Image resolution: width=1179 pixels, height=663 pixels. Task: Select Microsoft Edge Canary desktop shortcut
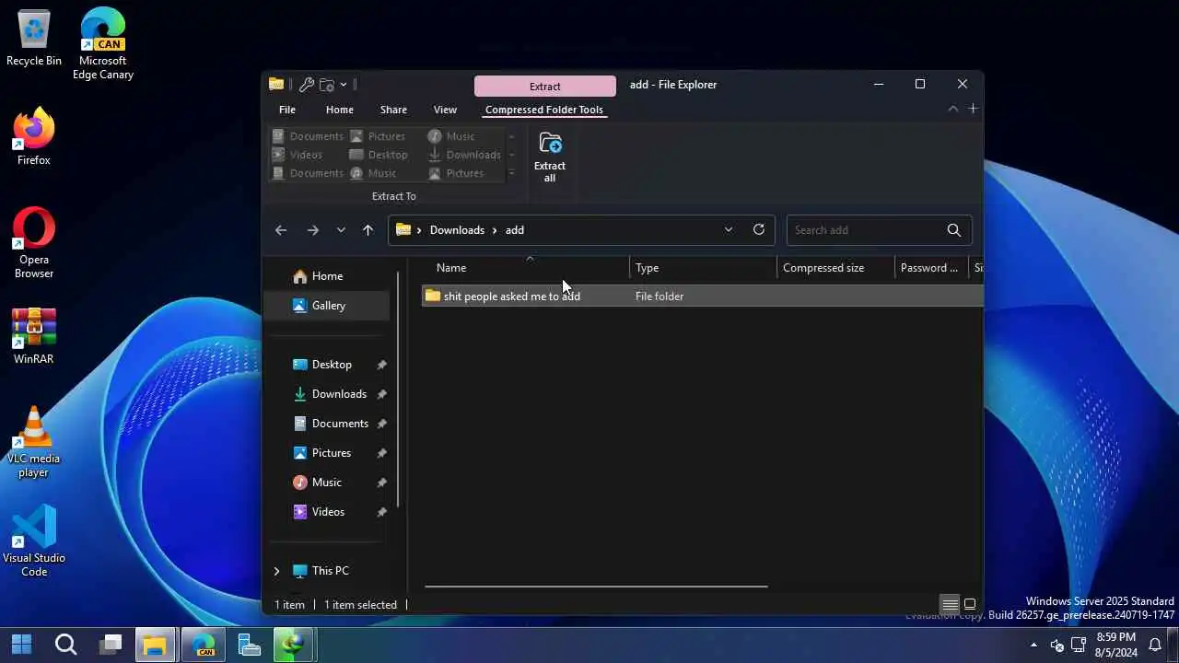[103, 43]
